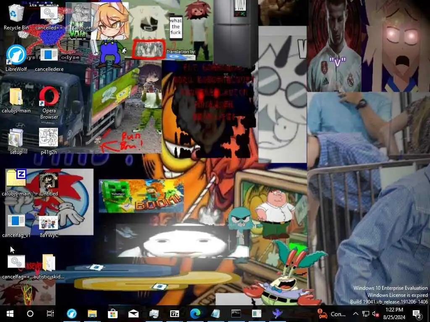Select the folder beside the gear file
Image resolution: width=430 pixels, height=322 pixels.
tap(49, 267)
